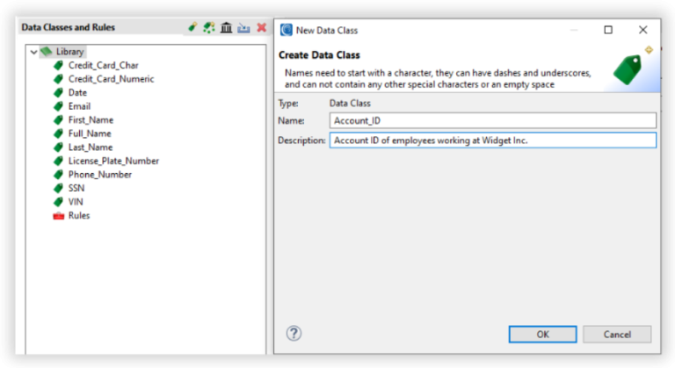675x368 pixels.
Task: Click the Data Classes and Rules panel title
Action: click(68, 27)
